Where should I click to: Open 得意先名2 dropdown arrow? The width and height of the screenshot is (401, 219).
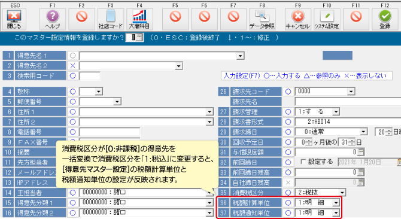178,66
